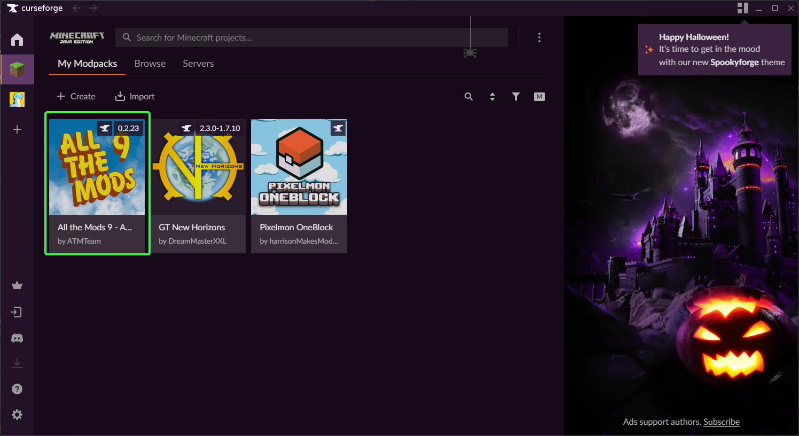799x436 pixels.
Task: Click the 'by harrisonMakesMod...' author text
Action: [x=299, y=241]
